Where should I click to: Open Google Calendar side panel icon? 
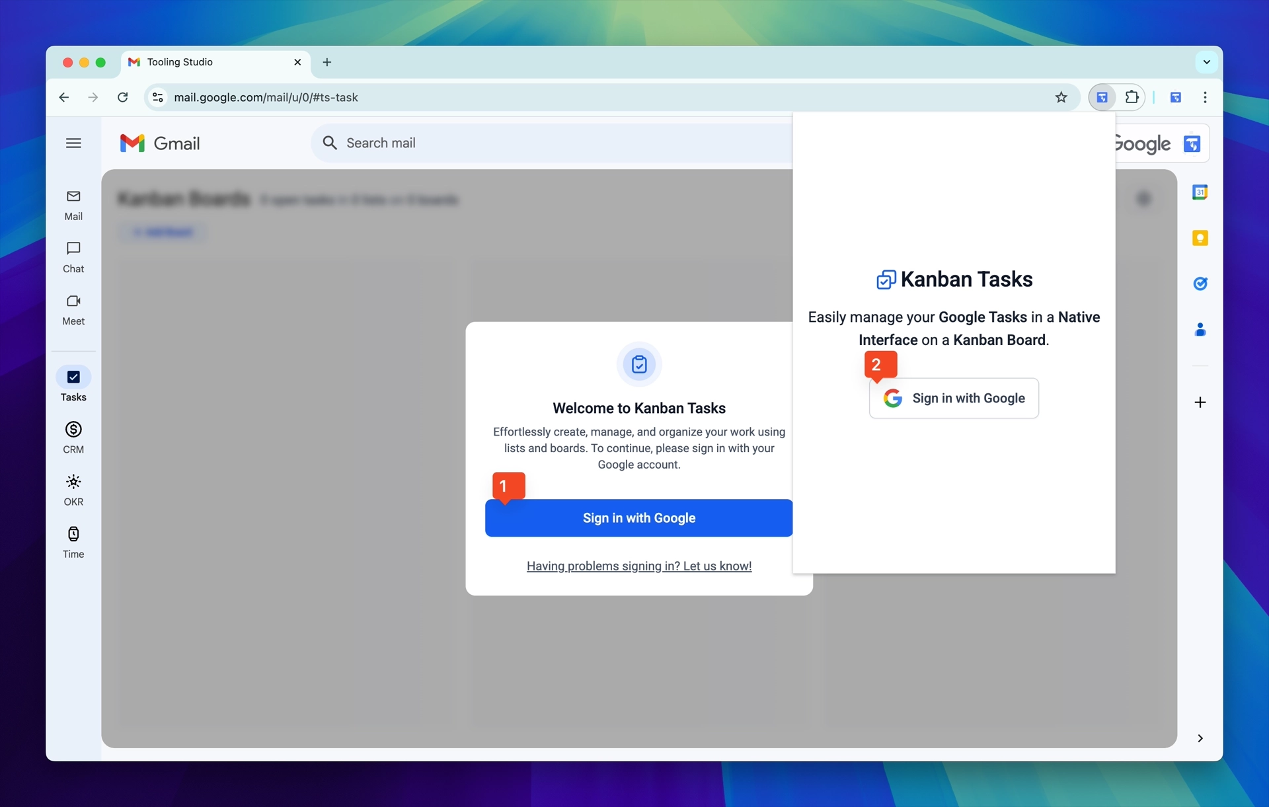[x=1200, y=192]
